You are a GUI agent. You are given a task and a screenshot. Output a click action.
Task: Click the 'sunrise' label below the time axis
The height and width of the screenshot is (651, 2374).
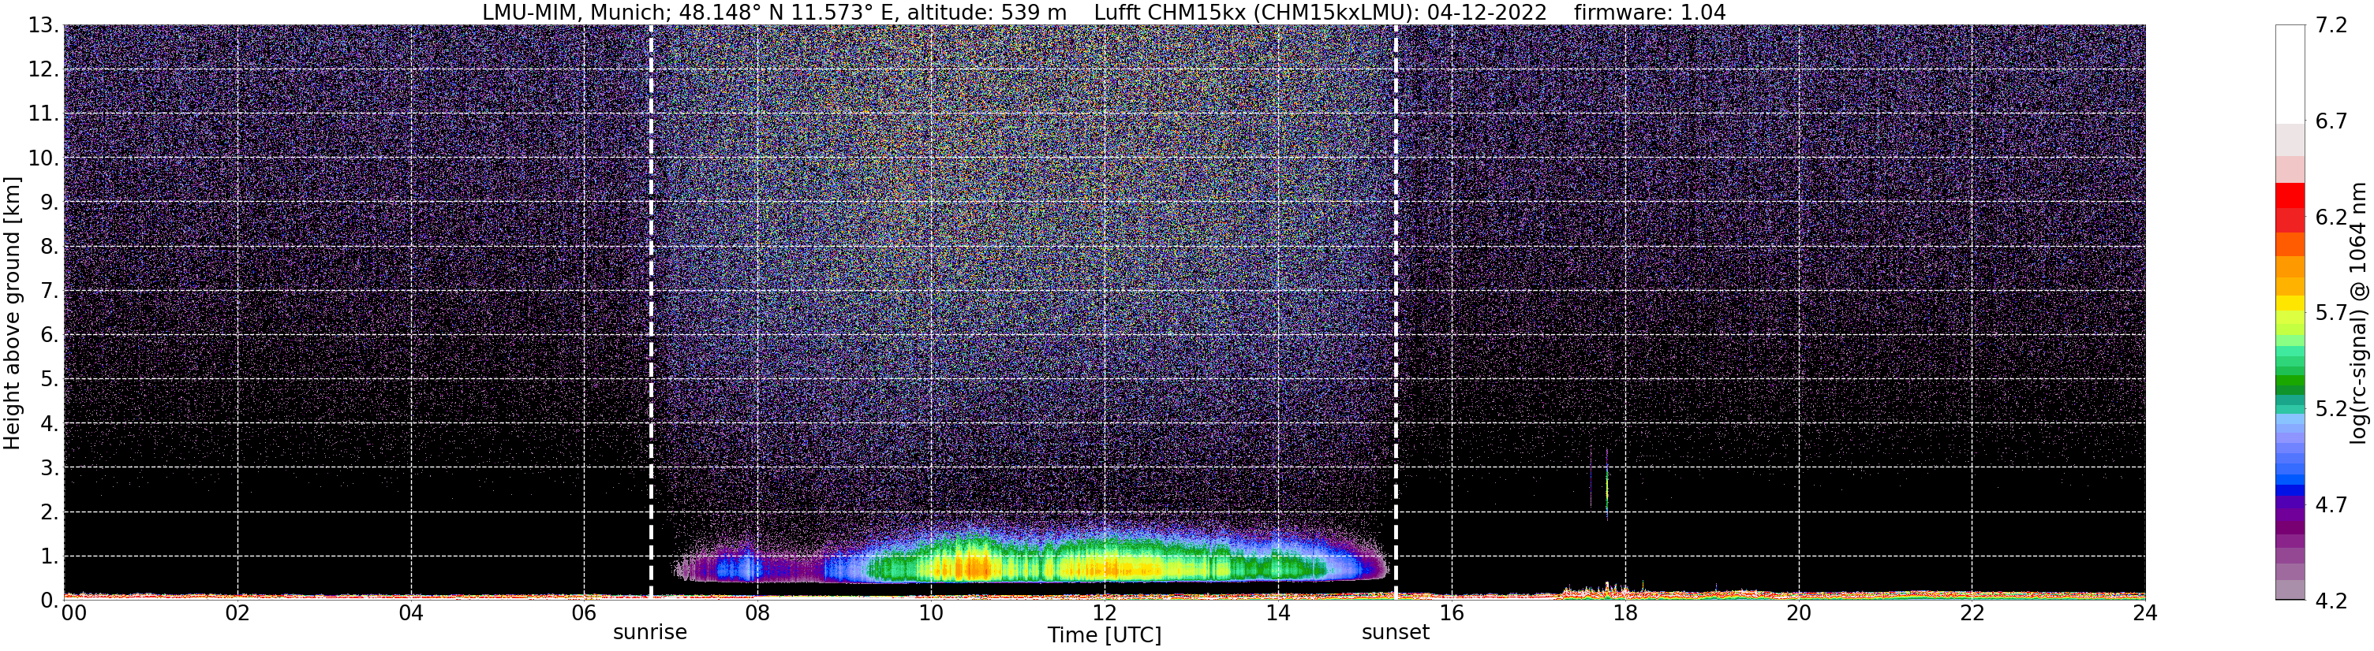coord(650,633)
